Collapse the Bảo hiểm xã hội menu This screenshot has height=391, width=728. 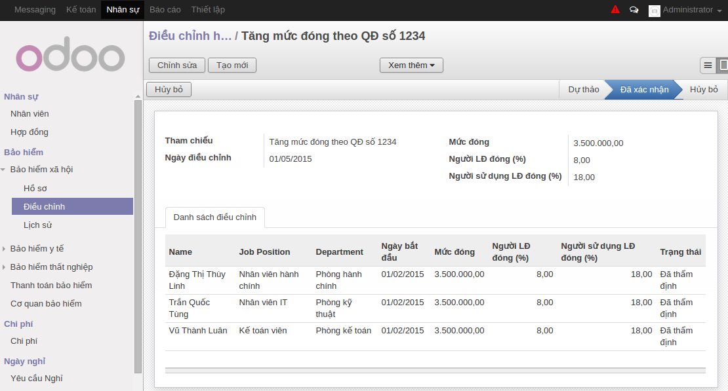[x=4, y=170]
